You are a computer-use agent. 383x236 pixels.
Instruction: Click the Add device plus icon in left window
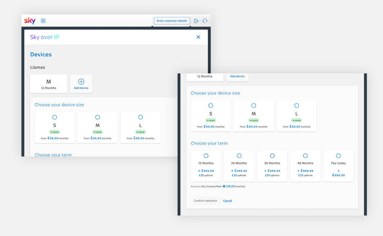coord(81,82)
